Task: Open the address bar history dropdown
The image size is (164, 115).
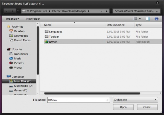Action: (x=101, y=11)
